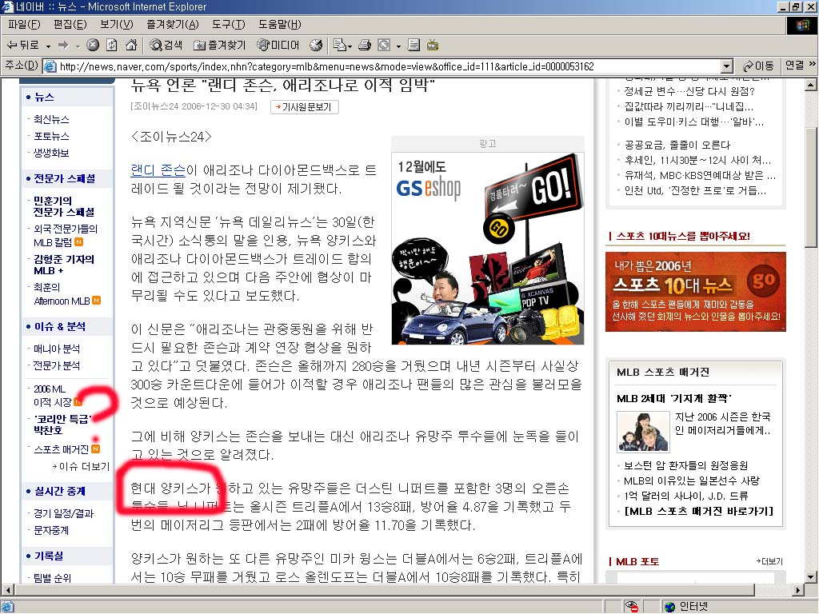Click 더보기 next to MLB 포토
Viewport: 819px width, 614px height.
point(769,561)
